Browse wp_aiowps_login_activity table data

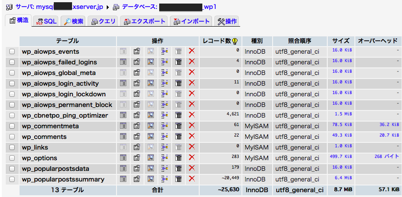click(123, 83)
